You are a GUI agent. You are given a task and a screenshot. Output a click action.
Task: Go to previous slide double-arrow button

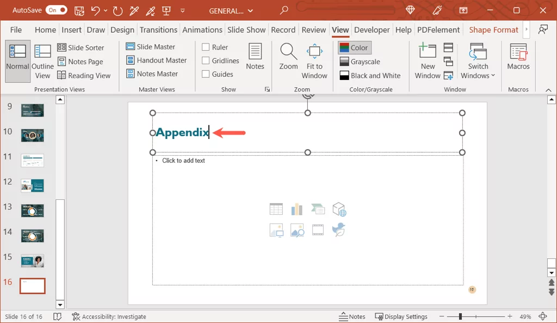pos(552,283)
